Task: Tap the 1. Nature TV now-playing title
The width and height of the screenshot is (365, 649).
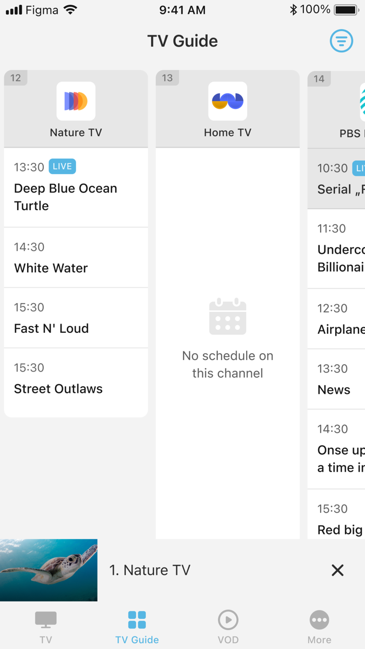Action: click(150, 570)
